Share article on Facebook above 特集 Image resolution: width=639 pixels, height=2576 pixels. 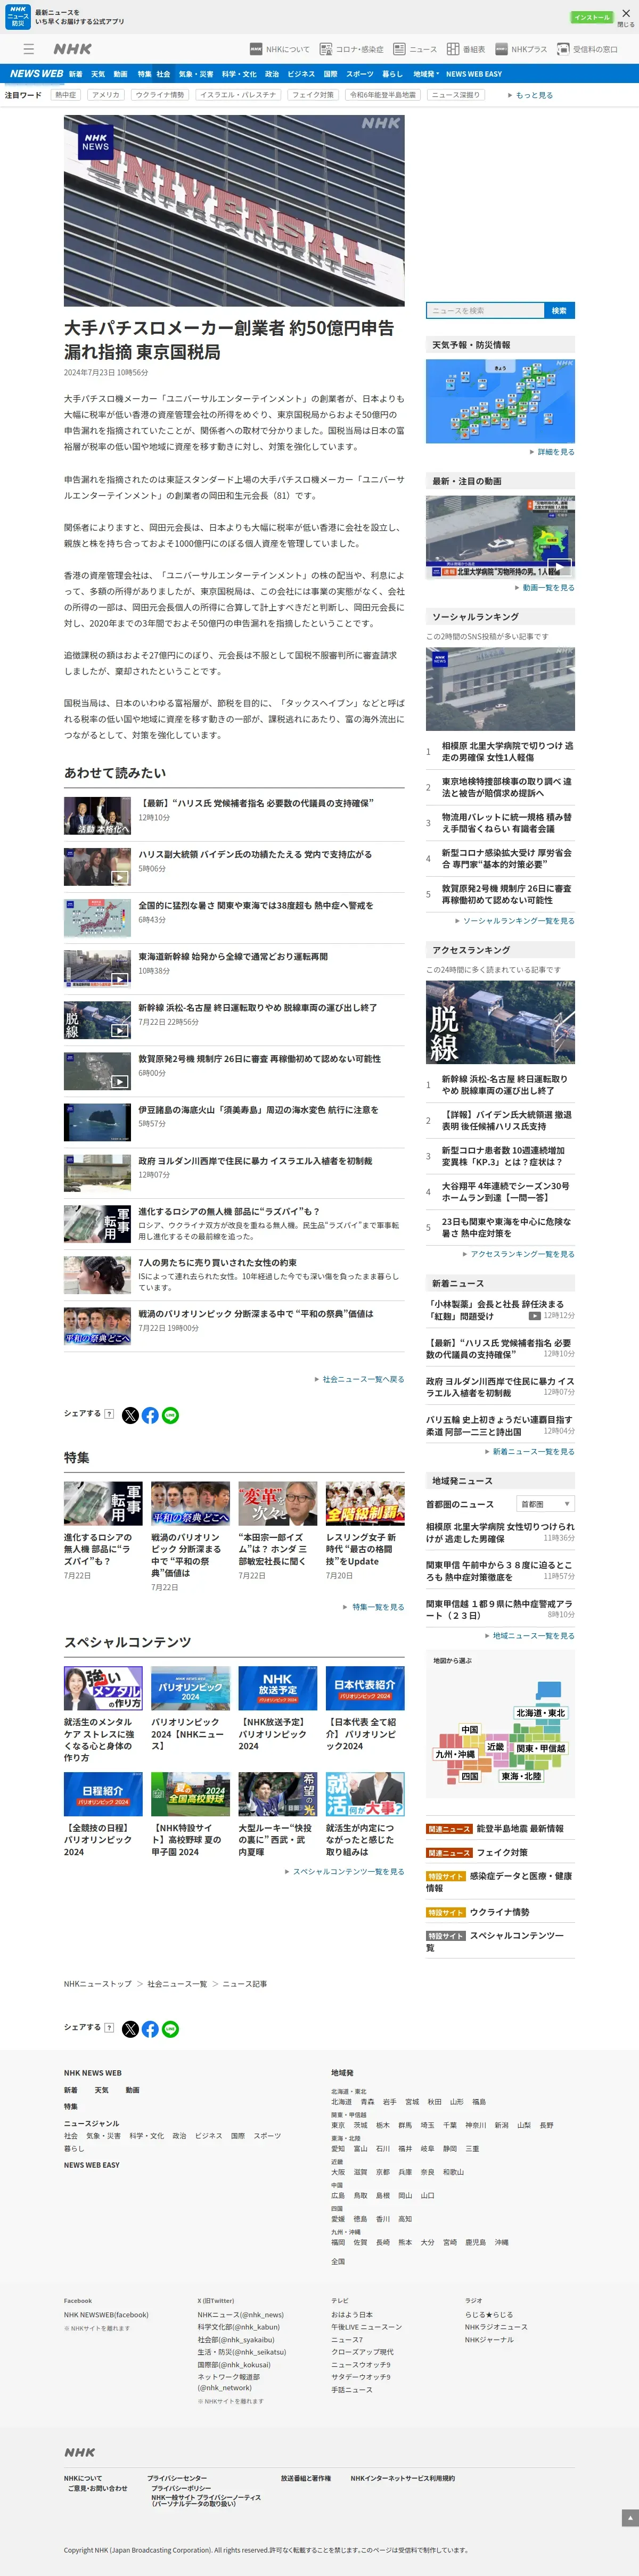(x=150, y=1415)
